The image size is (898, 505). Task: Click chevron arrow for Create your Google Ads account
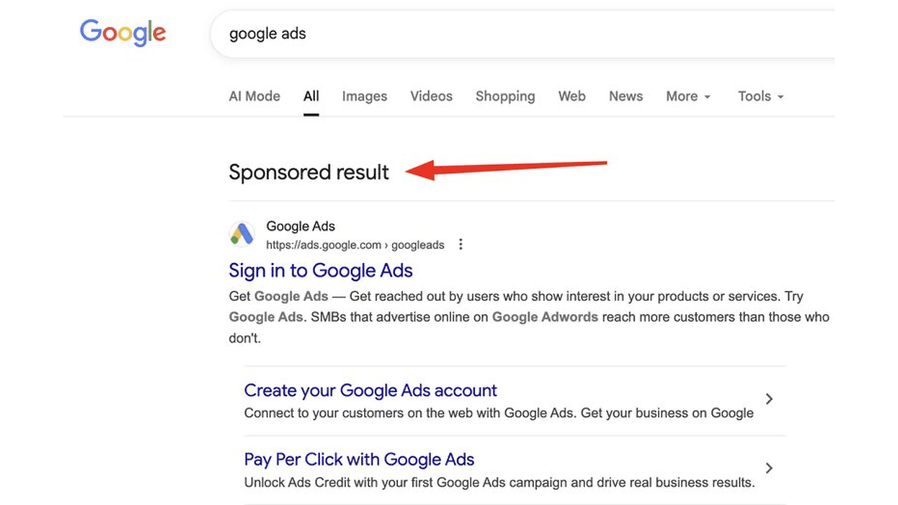[769, 399]
